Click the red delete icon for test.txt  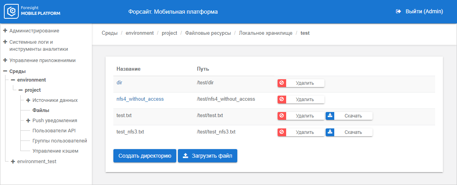pyautogui.click(x=281, y=116)
